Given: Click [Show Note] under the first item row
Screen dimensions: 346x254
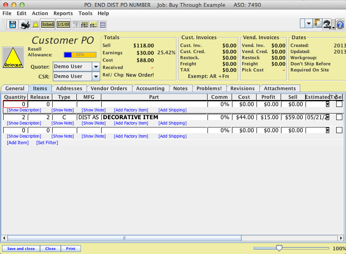Looking at the screenshot, I should (x=63, y=110).
